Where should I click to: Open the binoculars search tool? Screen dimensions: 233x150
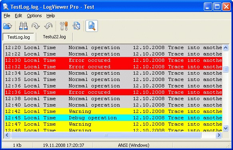pos(23,26)
